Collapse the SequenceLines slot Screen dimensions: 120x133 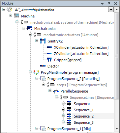56,97
